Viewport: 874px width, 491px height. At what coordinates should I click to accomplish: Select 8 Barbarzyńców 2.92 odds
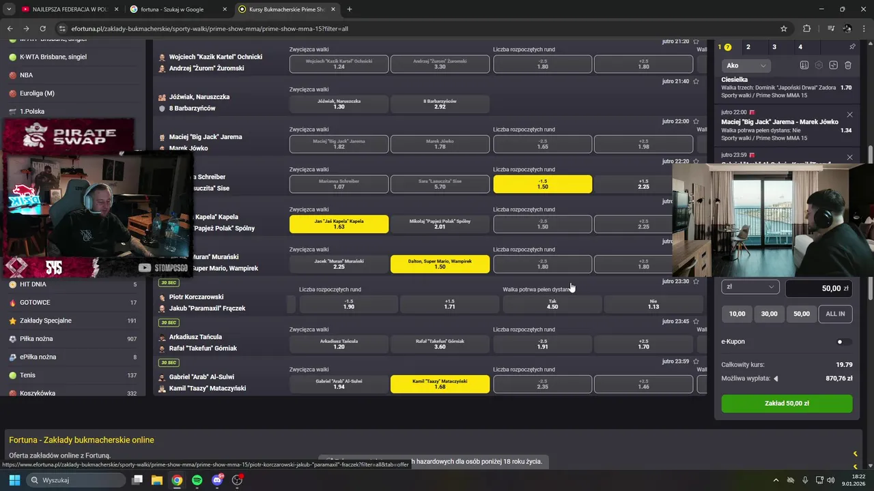(x=440, y=104)
